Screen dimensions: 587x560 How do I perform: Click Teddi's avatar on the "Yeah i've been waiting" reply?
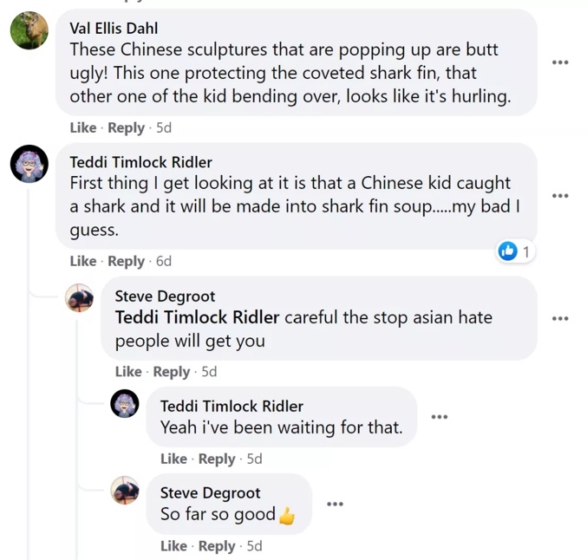(125, 404)
